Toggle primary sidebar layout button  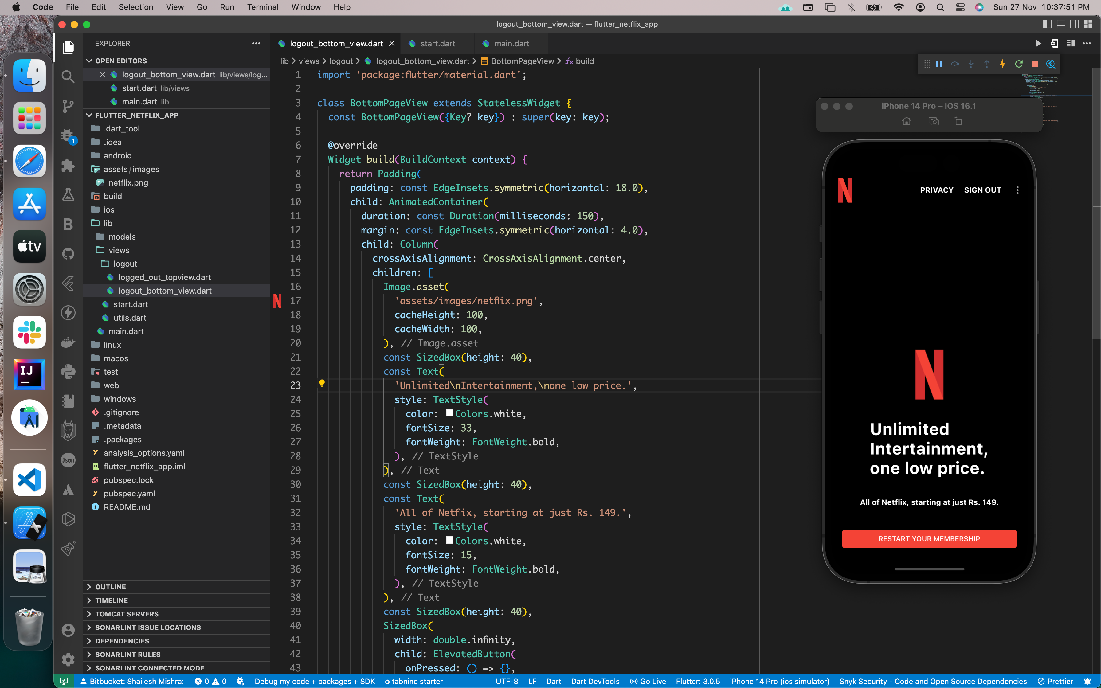click(1047, 24)
